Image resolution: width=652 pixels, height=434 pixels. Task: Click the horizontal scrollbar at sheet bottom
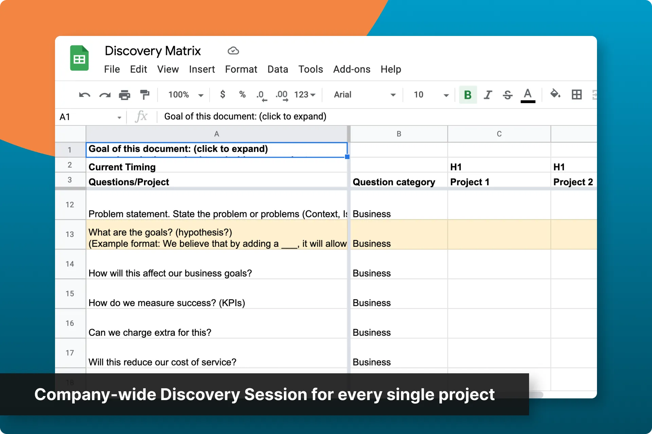point(536,395)
